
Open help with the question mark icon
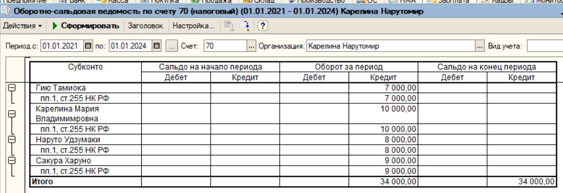(263, 26)
